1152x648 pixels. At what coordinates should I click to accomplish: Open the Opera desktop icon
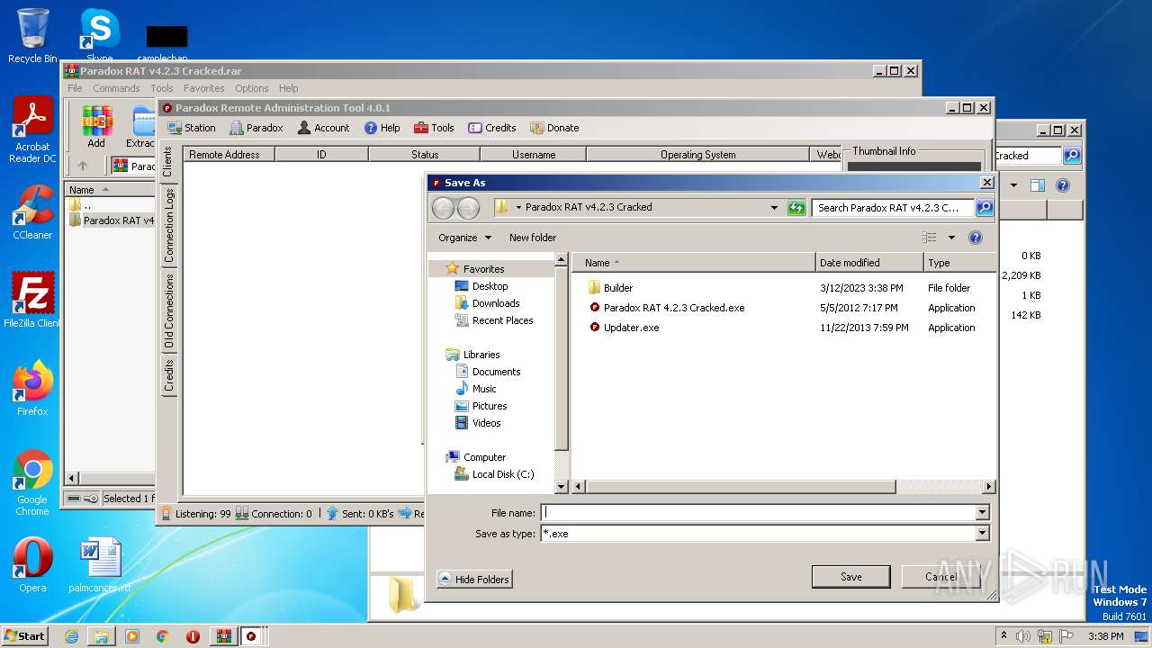[32, 565]
